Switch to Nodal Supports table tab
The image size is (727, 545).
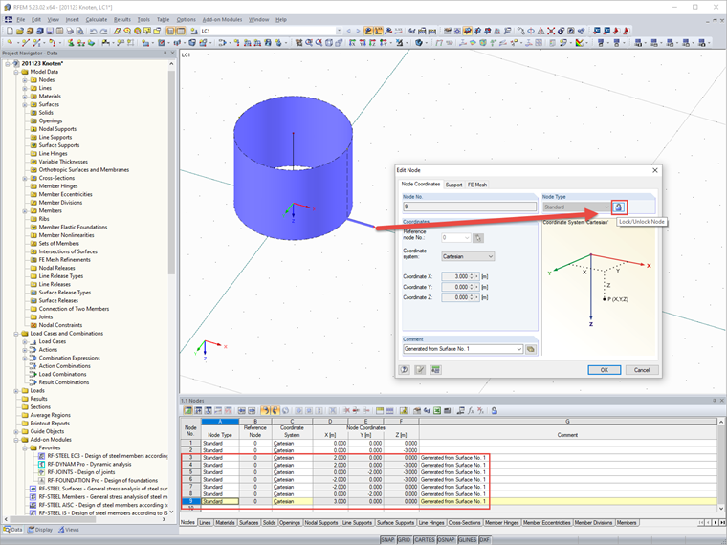(x=321, y=523)
